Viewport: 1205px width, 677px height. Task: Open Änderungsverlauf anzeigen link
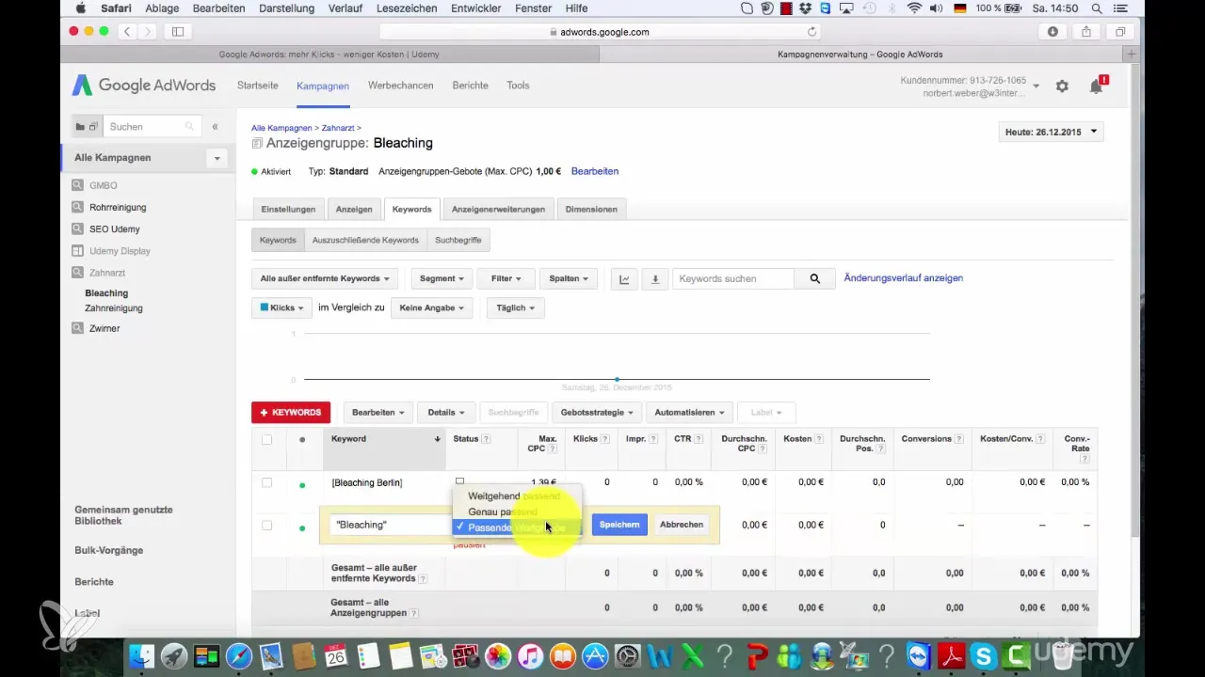904,278
